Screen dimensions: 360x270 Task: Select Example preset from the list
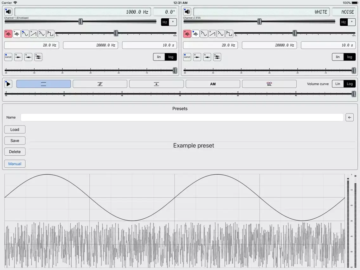(x=193, y=145)
